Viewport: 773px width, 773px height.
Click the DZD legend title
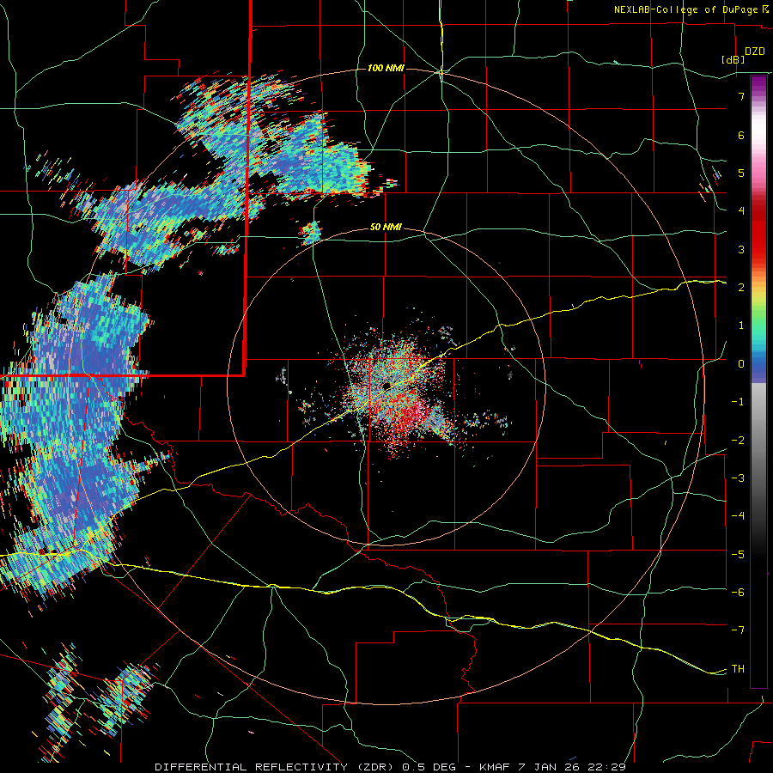point(755,52)
